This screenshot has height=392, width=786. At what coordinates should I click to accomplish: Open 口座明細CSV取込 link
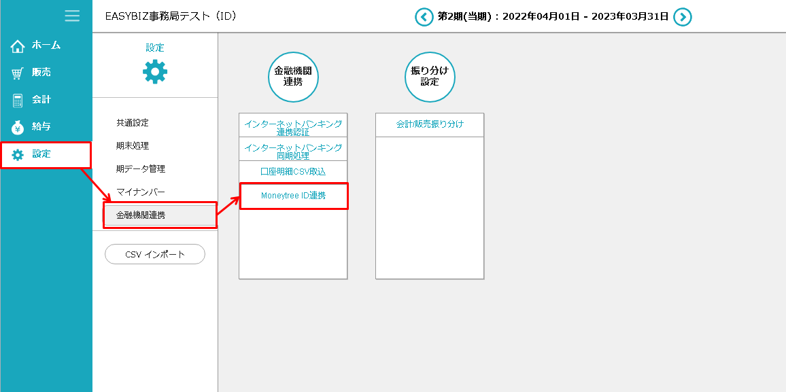293,172
